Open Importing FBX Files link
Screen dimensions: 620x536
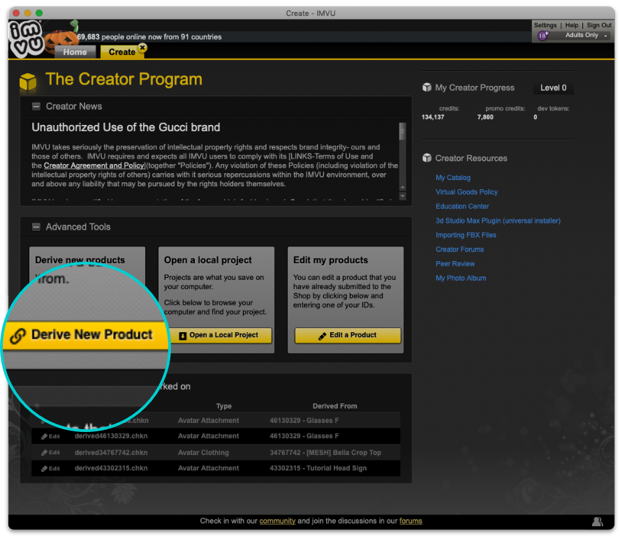pyautogui.click(x=466, y=234)
